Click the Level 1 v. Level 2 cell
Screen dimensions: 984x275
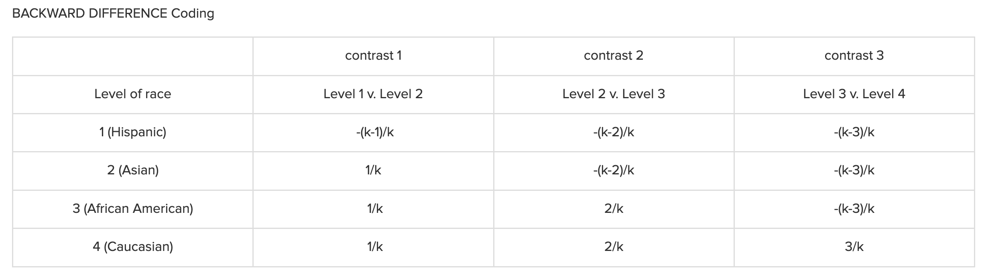pyautogui.click(x=373, y=94)
